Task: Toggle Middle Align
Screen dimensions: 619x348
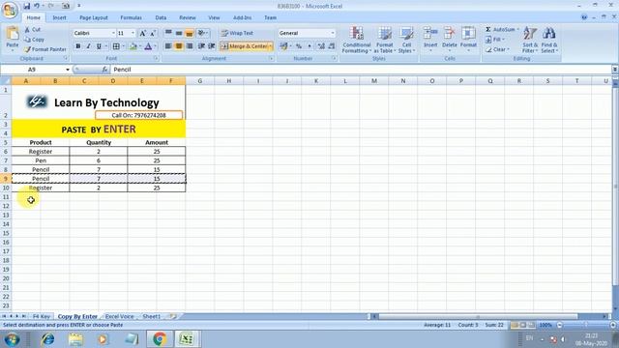Action: click(179, 33)
